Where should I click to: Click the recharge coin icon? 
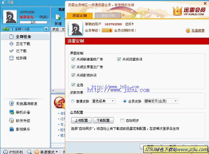point(188,30)
